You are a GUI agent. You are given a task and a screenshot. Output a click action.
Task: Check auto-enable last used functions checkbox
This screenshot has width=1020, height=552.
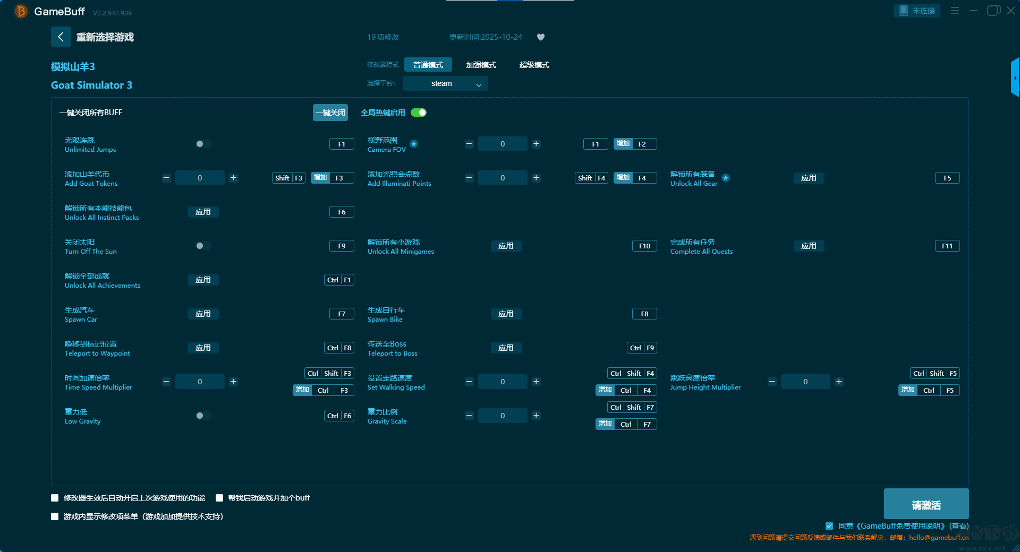point(55,498)
